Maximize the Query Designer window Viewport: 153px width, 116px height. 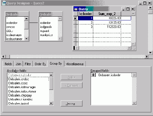[x=145, y=3]
